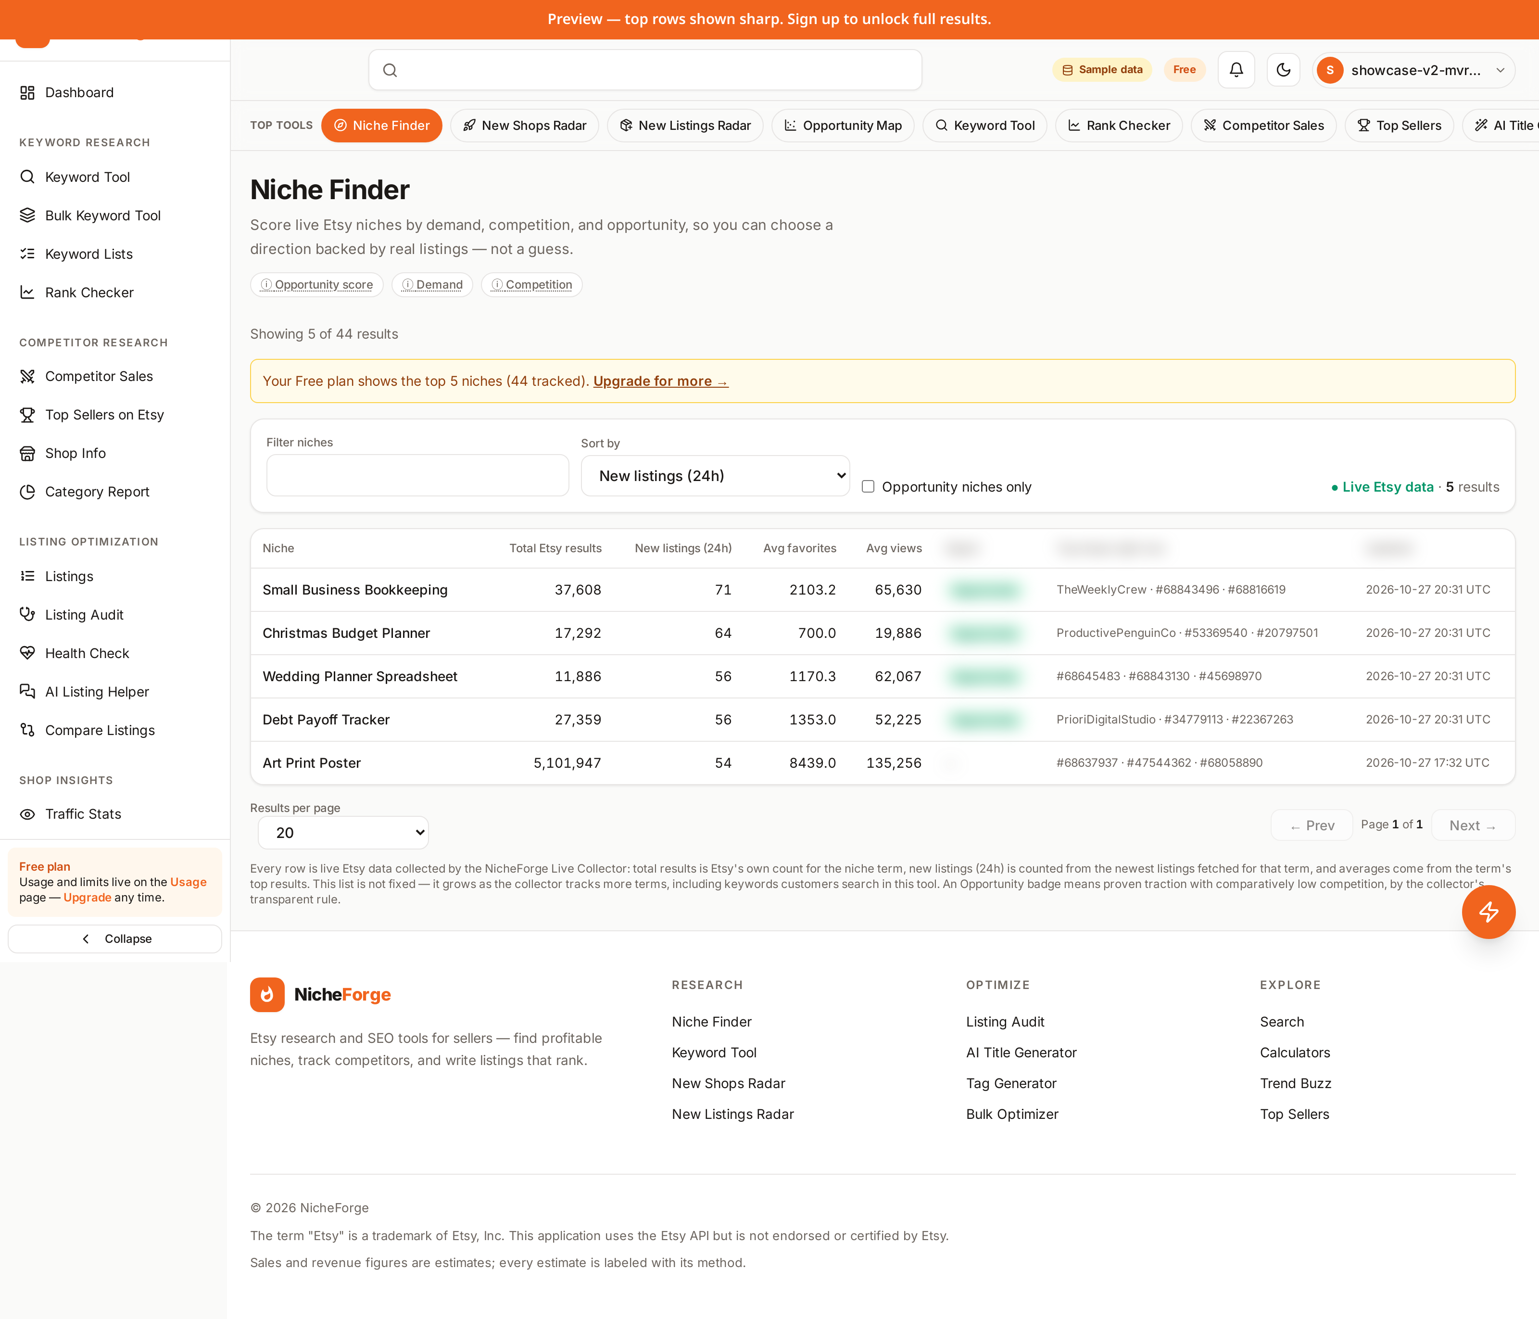Click the NicheForge flame logo in footer

point(267,994)
